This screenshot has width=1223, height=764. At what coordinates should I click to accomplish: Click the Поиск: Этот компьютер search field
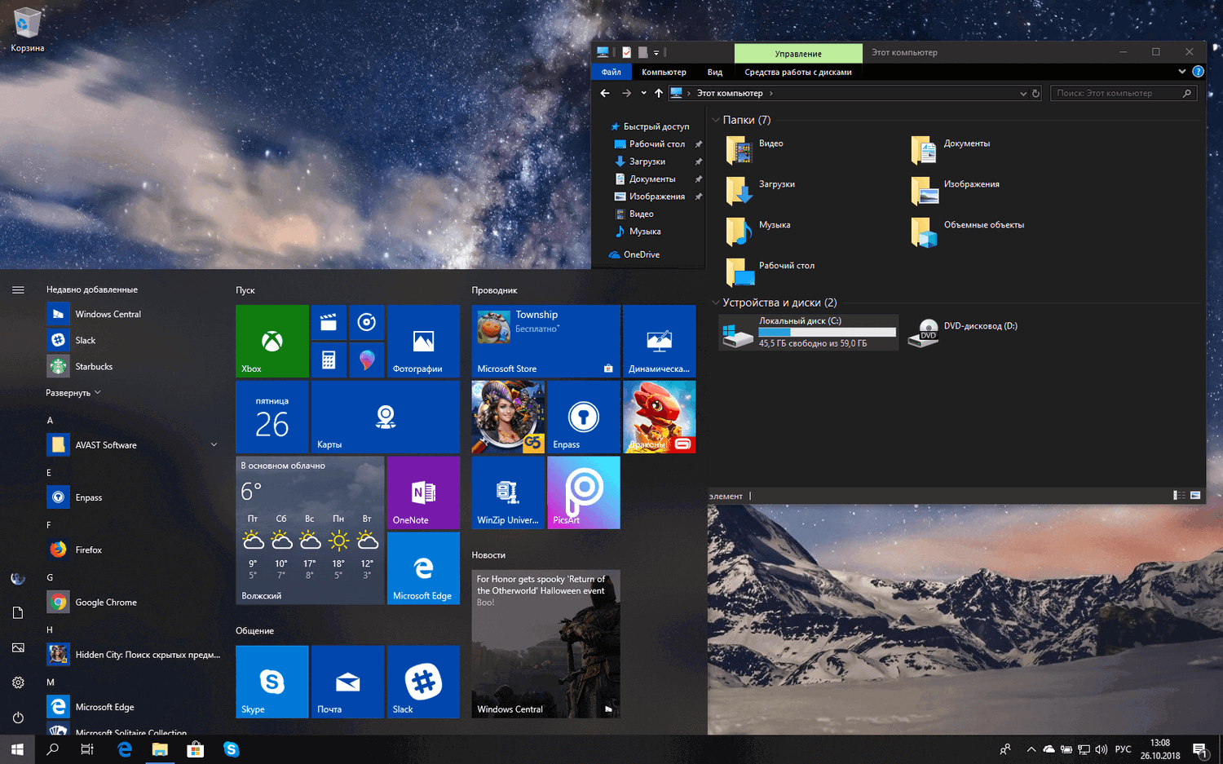[1124, 93]
